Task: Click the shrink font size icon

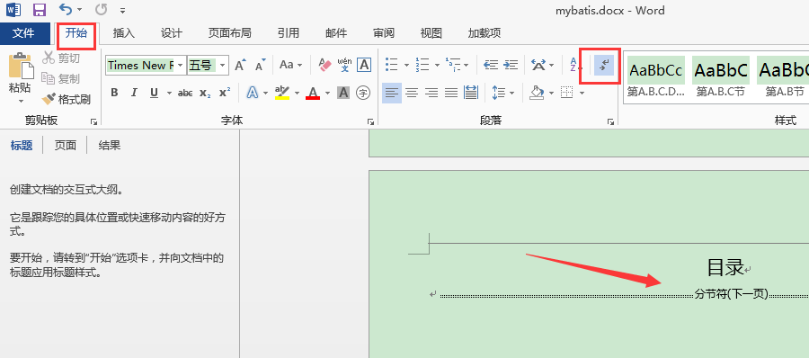Action: [x=260, y=65]
